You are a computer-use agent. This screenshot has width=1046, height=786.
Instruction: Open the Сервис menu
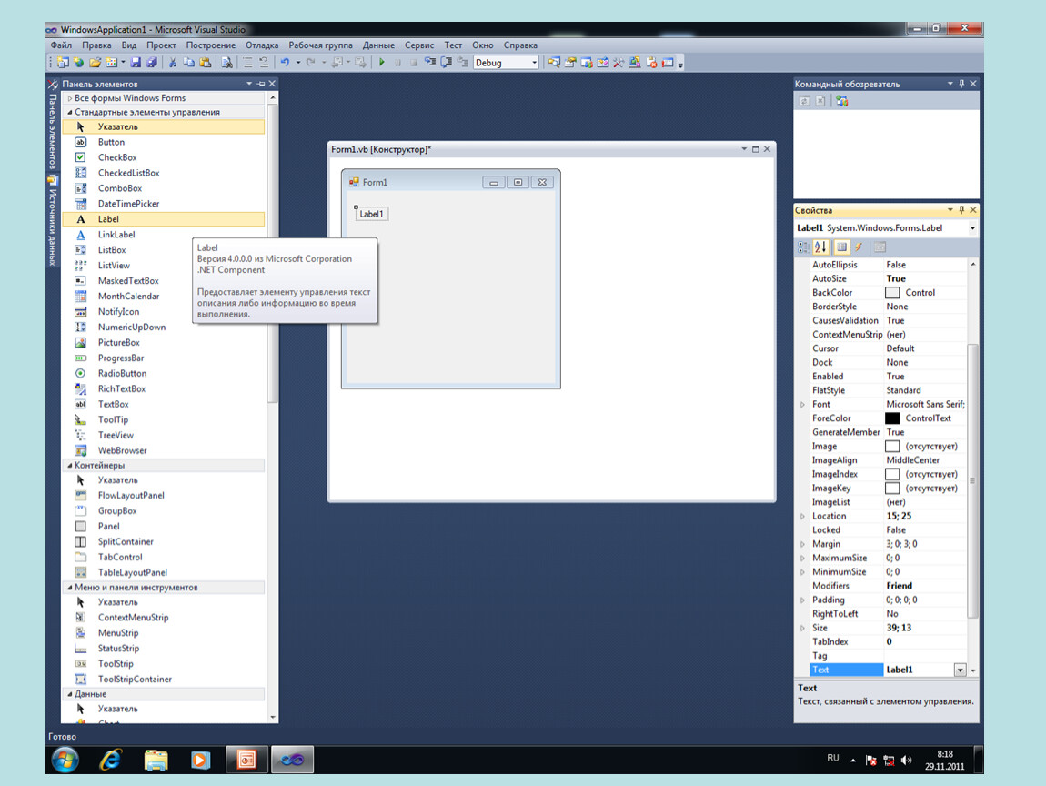(x=419, y=45)
